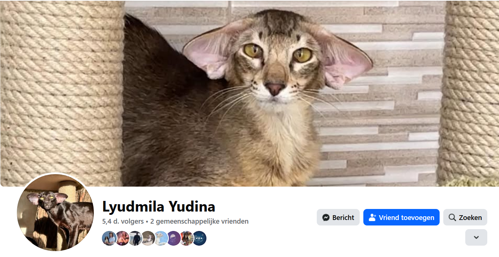Click the Lyudmila Yudina profile name
Viewport: 499px width, 257px height.
click(x=159, y=206)
